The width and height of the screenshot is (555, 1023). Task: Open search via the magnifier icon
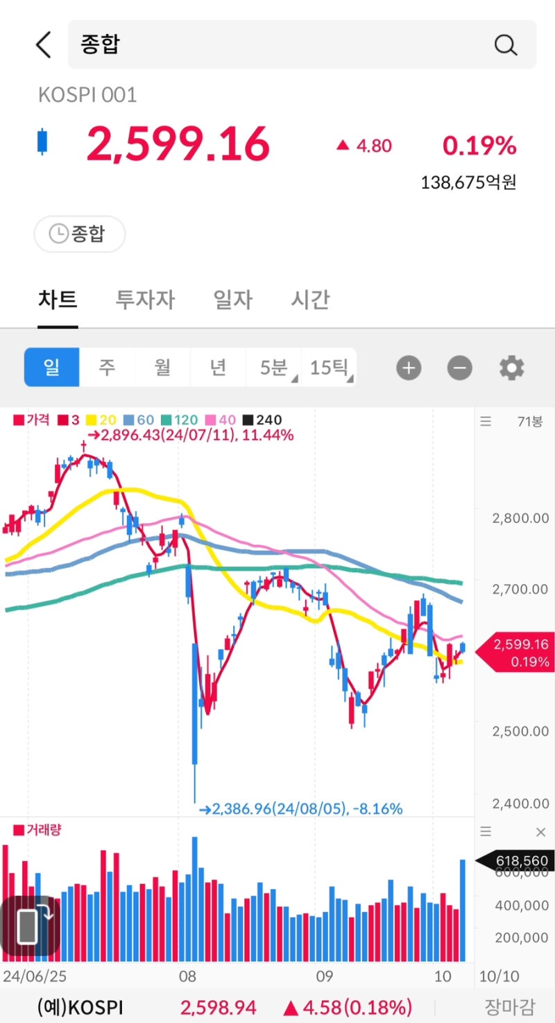(x=506, y=44)
